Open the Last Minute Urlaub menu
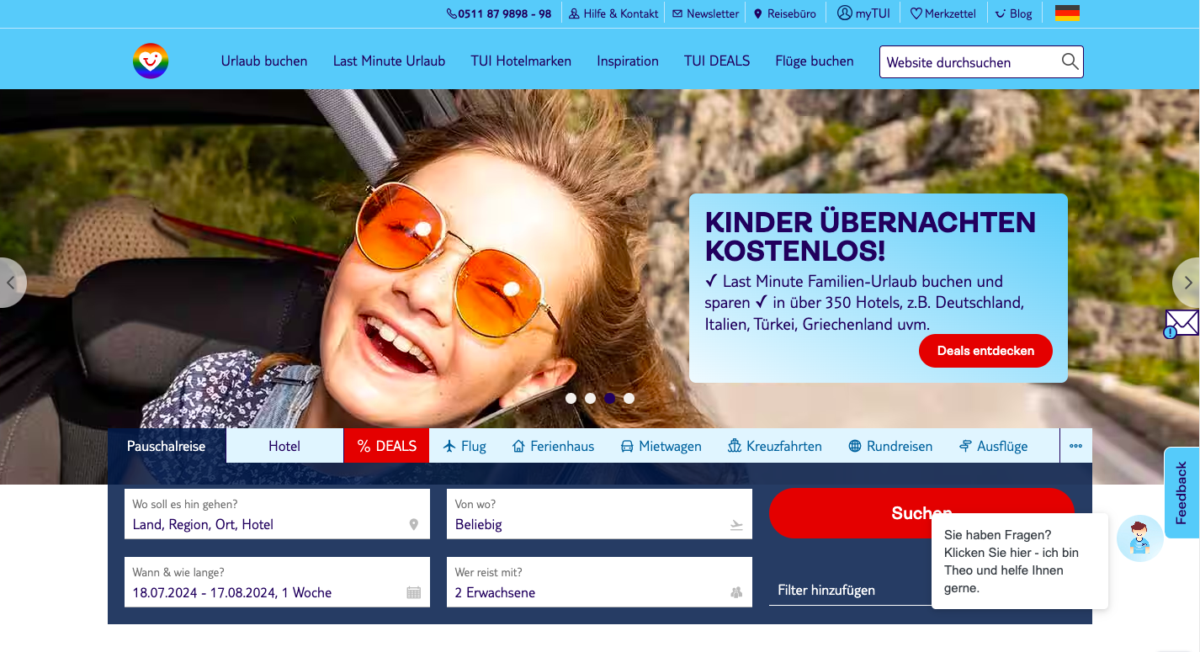The height and width of the screenshot is (652, 1200). click(x=389, y=61)
